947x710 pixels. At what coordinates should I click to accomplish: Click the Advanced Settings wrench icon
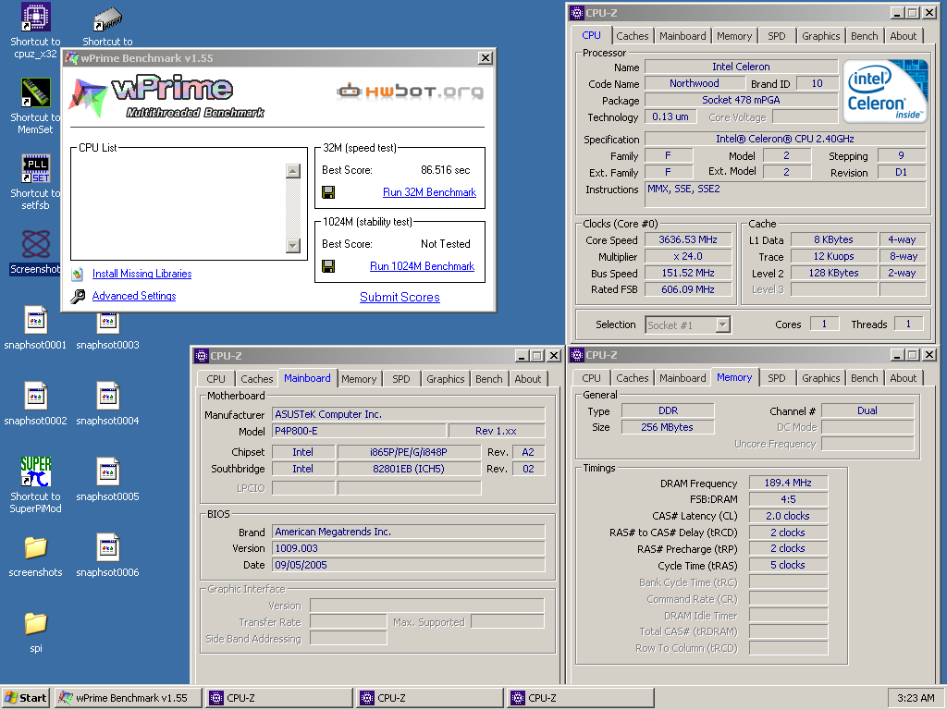(x=78, y=297)
